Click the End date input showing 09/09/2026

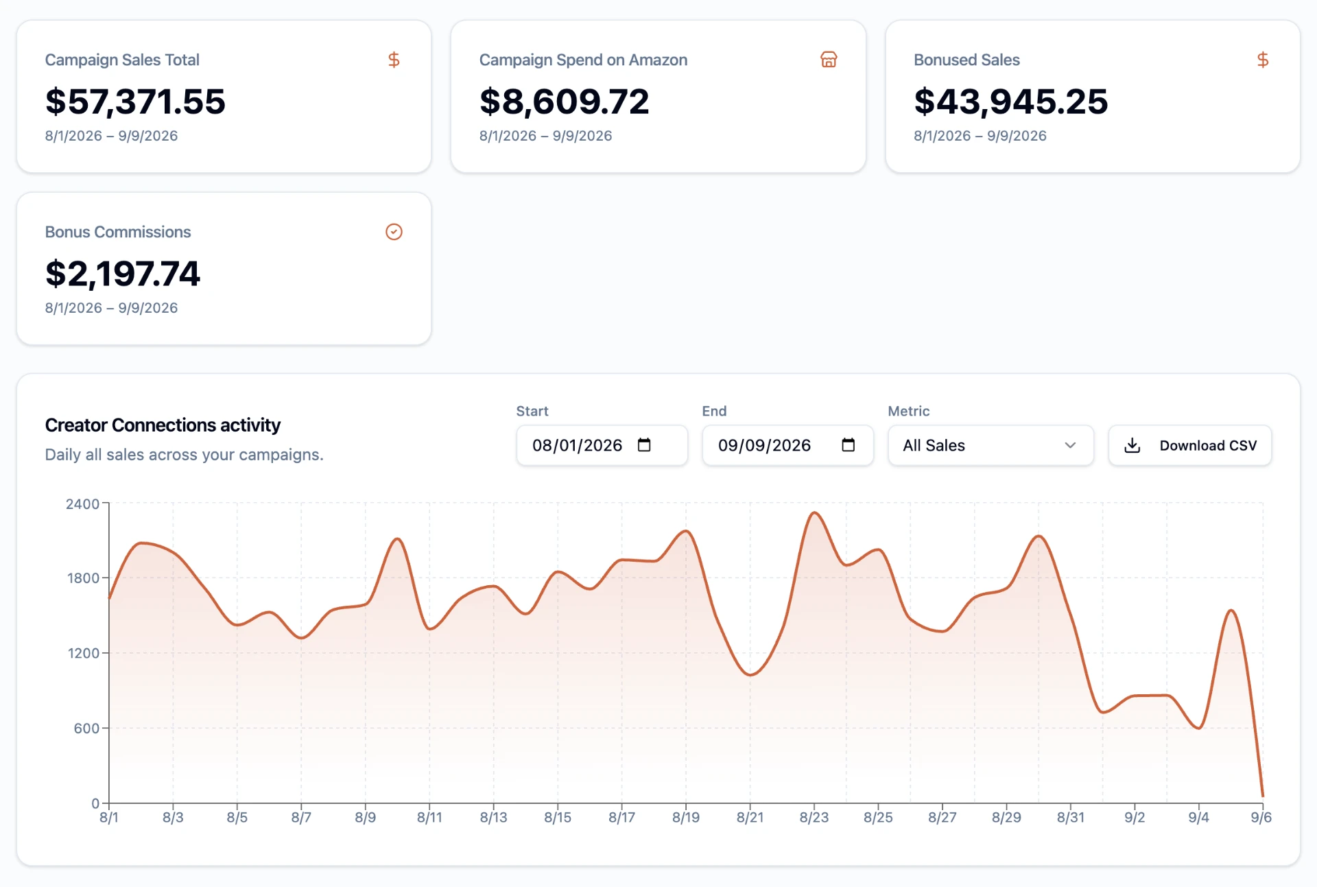coord(787,445)
